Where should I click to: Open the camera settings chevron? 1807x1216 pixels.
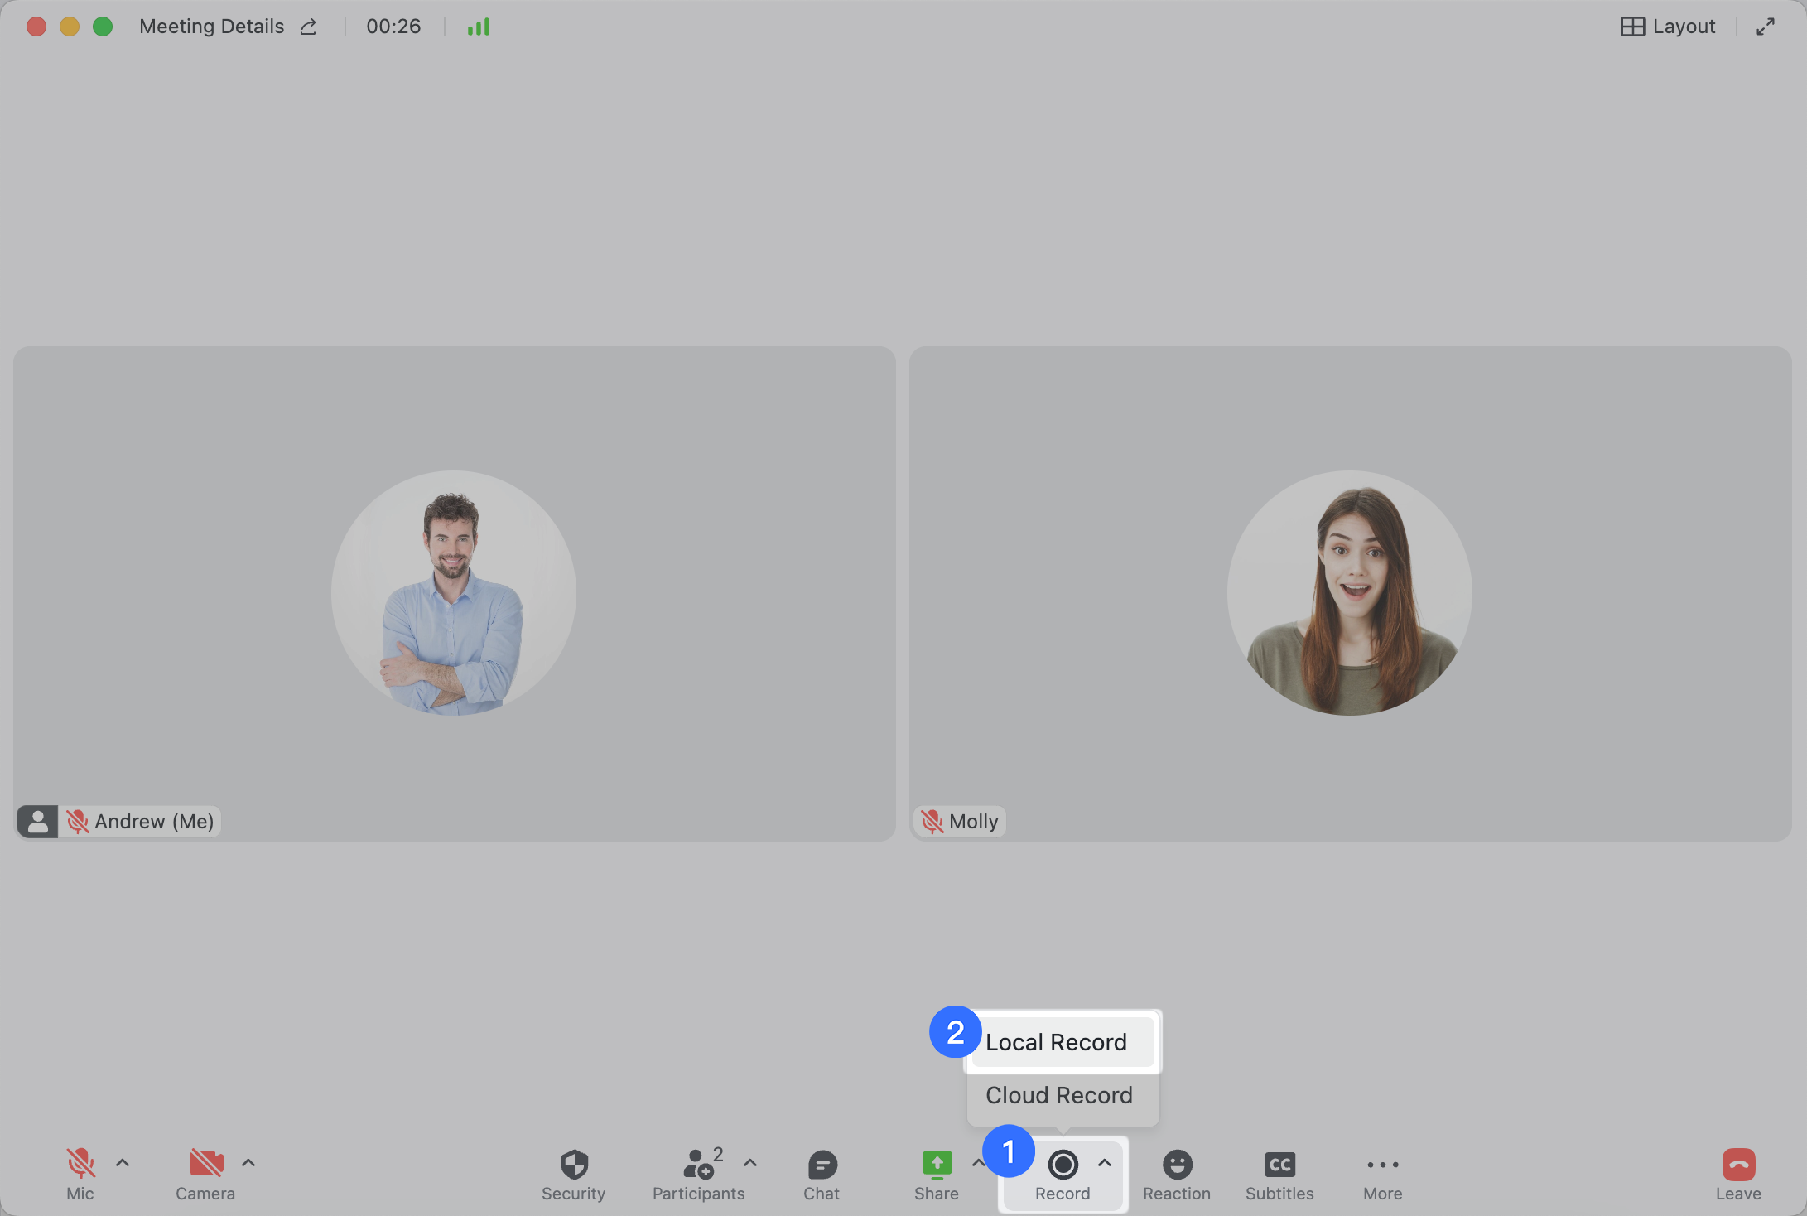[247, 1163]
